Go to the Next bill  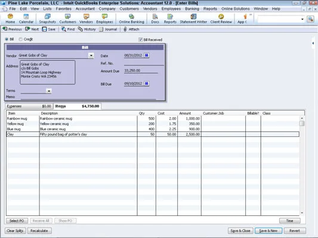coord(32,29)
